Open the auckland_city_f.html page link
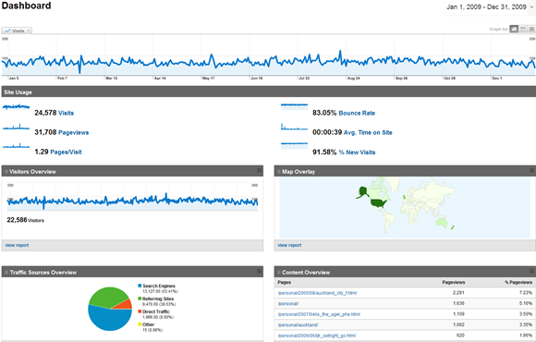Screen dimensions: 536x342 (317, 293)
